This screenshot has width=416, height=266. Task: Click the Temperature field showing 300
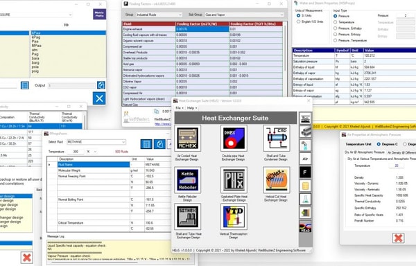point(76,152)
